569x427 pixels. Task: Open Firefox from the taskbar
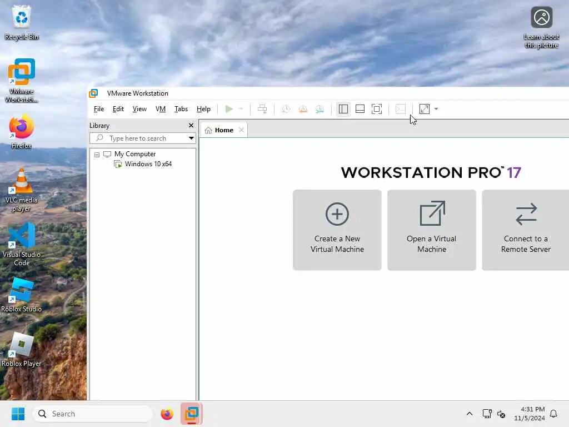point(167,414)
